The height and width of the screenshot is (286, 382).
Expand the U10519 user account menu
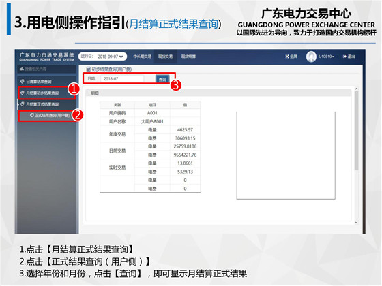pyautogui.click(x=327, y=57)
